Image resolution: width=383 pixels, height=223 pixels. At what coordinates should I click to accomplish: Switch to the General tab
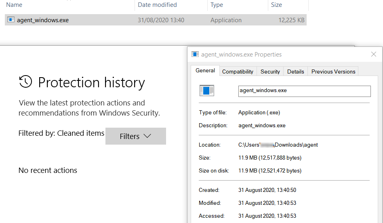(205, 71)
